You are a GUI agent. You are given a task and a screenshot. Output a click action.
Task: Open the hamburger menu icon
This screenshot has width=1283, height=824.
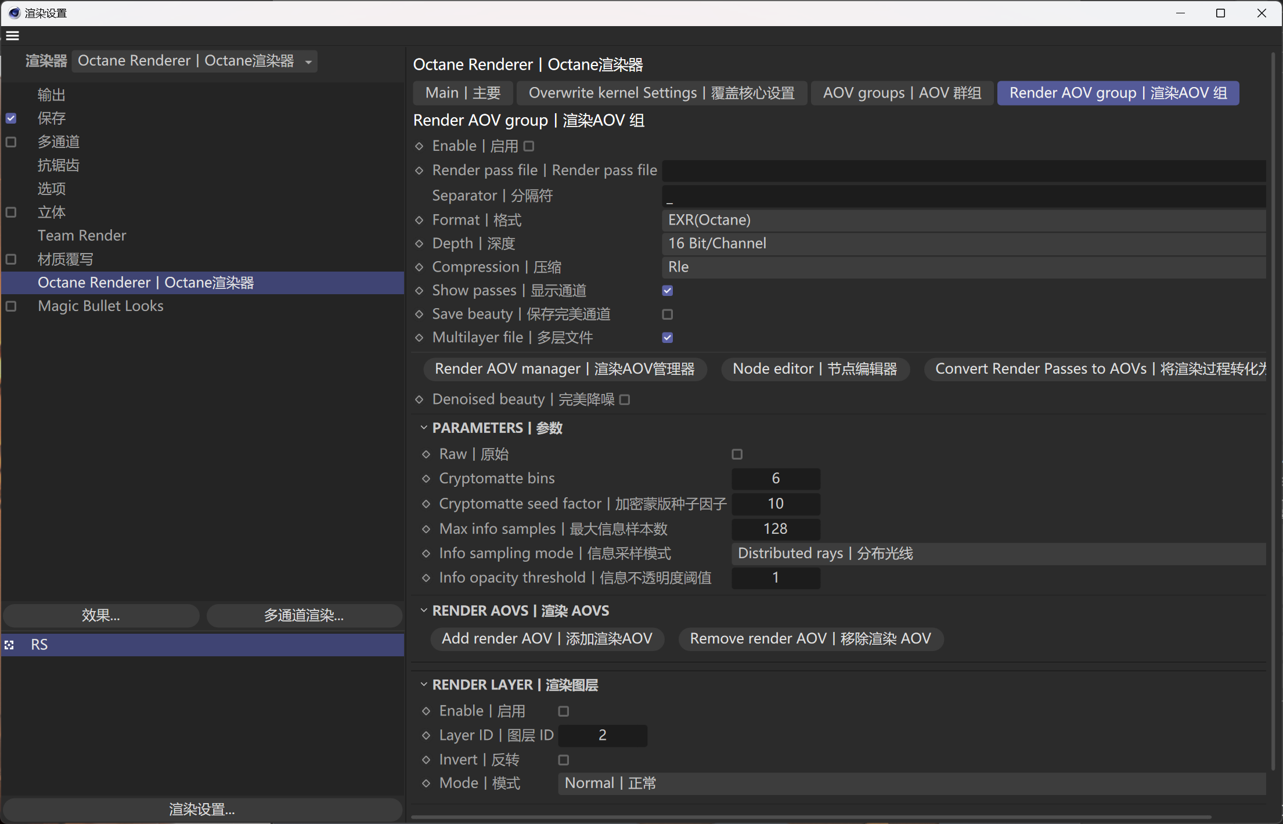click(x=12, y=36)
